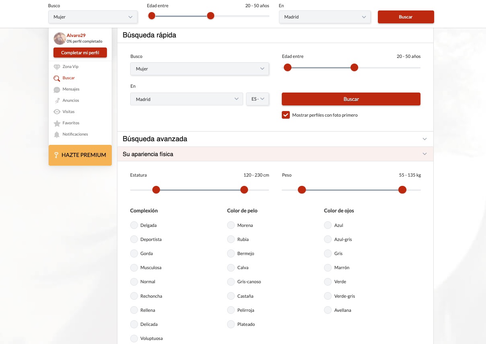This screenshot has height=344, width=486.
Task: Click large Buscar button in Búsqueda rápida
Action: [x=351, y=99]
